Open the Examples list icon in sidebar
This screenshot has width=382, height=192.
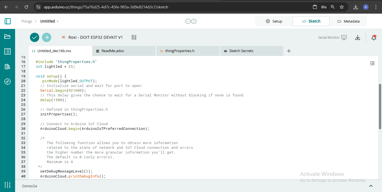pyautogui.click(x=8, y=51)
